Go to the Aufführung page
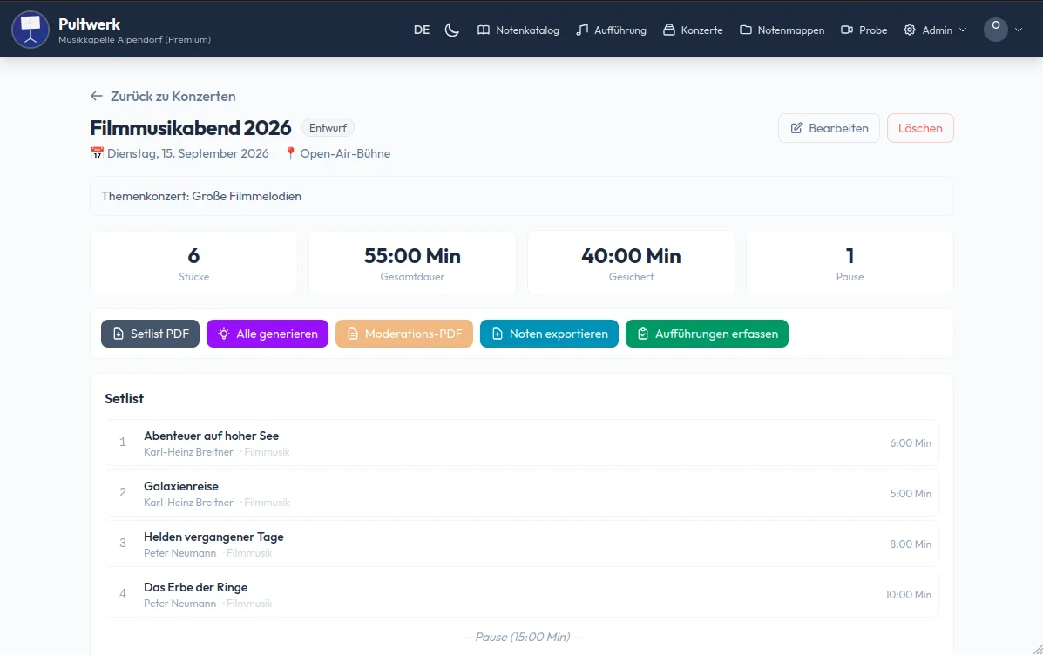 [611, 30]
